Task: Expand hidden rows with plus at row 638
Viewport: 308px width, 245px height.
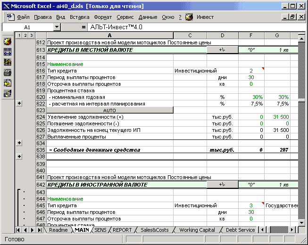Action: tap(19, 156)
